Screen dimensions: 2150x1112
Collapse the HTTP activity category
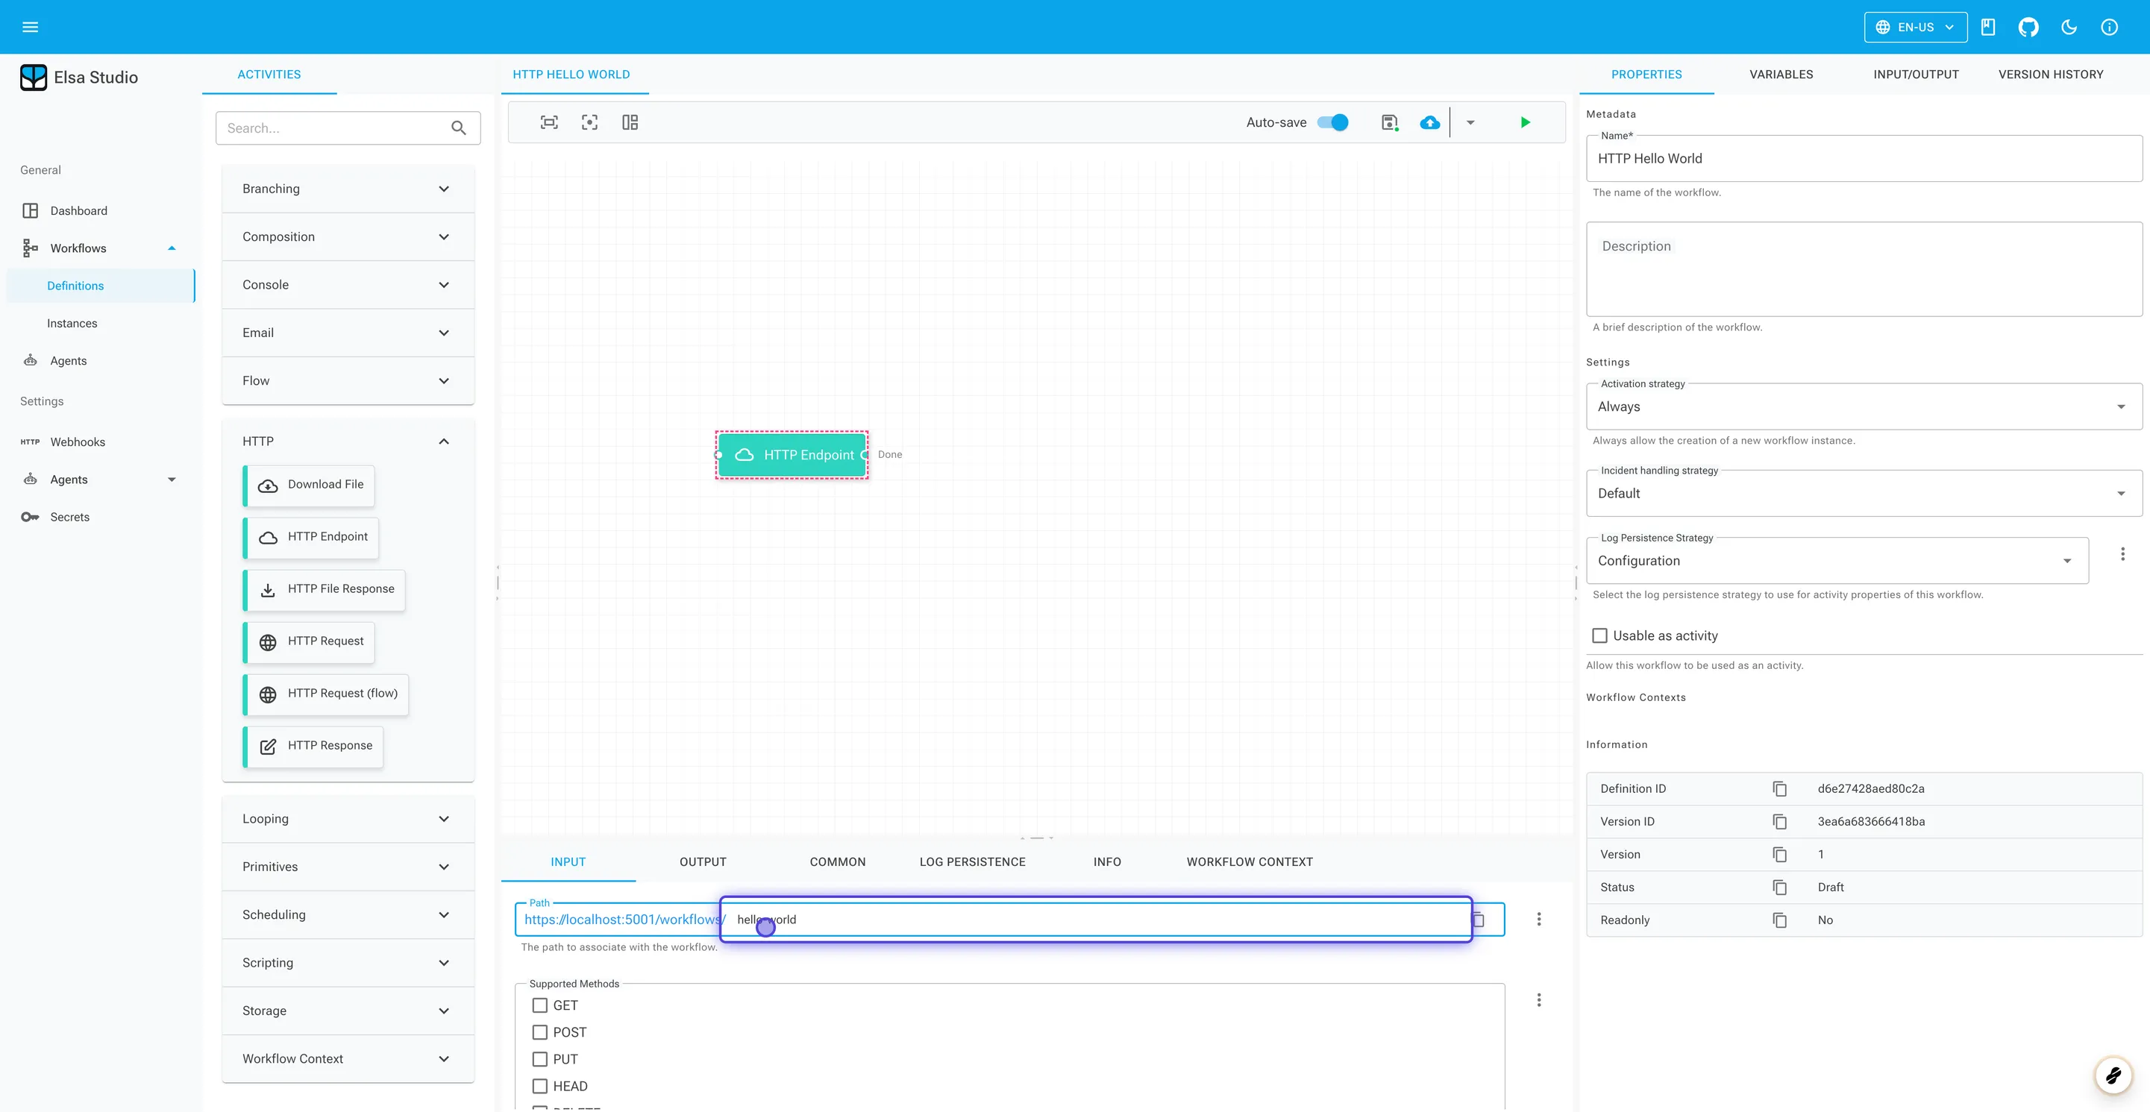348,442
